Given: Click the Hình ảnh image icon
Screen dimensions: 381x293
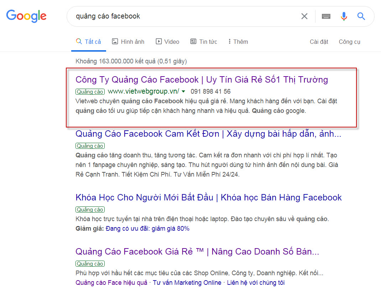Looking at the screenshot, I should [115, 42].
